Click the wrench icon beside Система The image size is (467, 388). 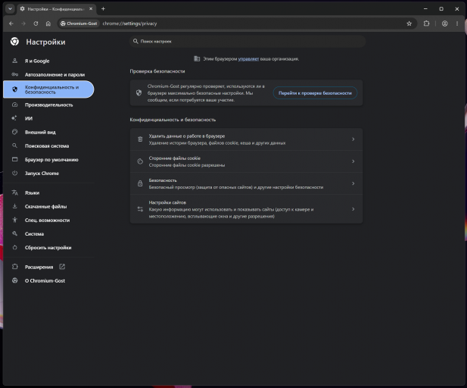click(x=14, y=233)
